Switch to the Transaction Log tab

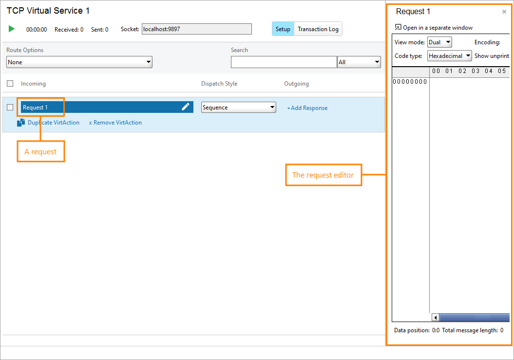click(x=318, y=29)
